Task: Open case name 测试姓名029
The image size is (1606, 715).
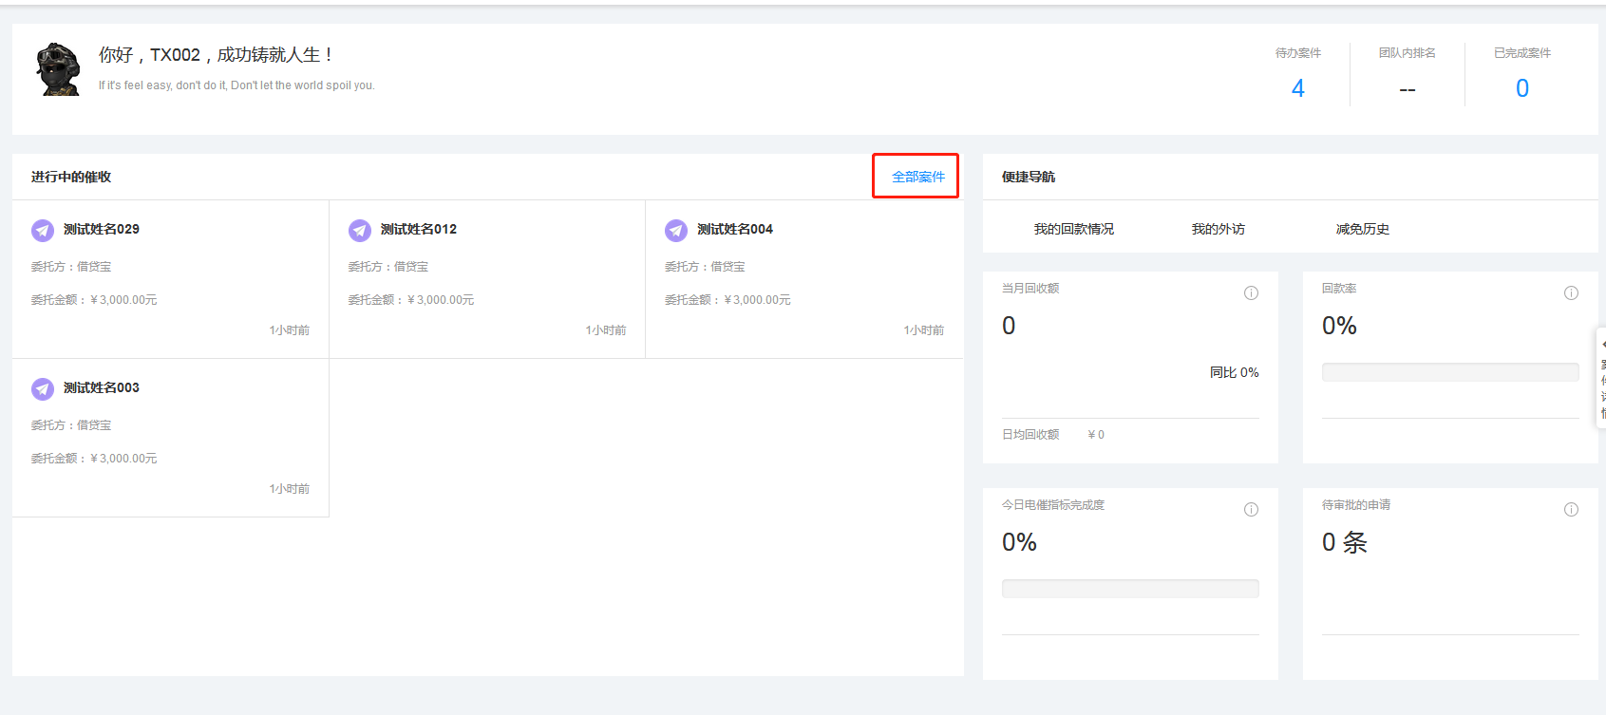Action: coord(102,229)
